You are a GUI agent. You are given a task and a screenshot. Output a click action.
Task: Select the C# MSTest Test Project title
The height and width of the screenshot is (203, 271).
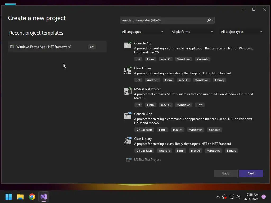click(147, 89)
